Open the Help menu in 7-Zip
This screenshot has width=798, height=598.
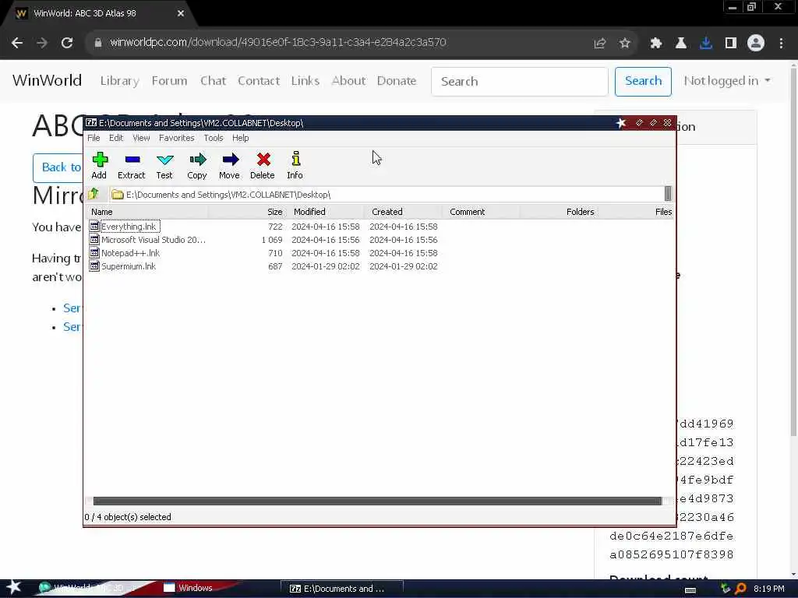(x=240, y=138)
